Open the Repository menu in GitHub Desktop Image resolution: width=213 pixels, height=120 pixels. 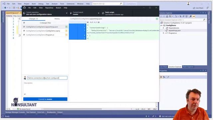pos(49,8)
